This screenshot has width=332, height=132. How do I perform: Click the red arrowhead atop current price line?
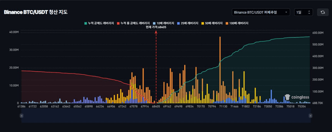click(x=156, y=32)
